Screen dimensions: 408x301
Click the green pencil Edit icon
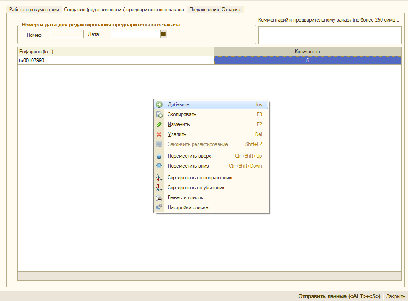[x=159, y=124]
